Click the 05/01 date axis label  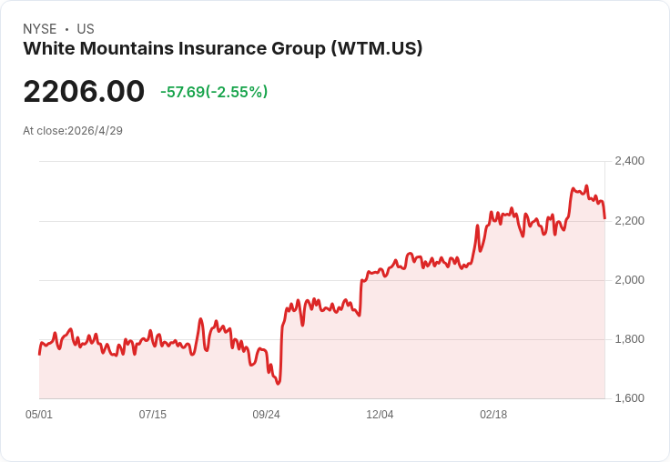click(39, 414)
